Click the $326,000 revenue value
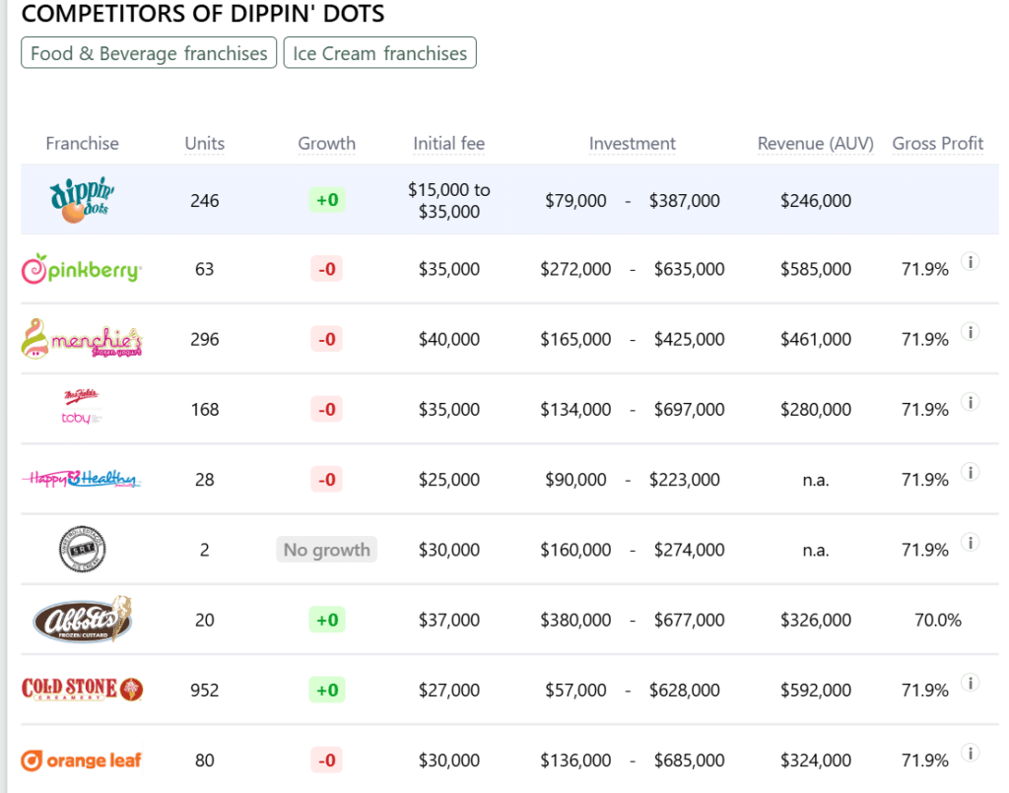This screenshot has height=793, width=1009. tap(815, 620)
